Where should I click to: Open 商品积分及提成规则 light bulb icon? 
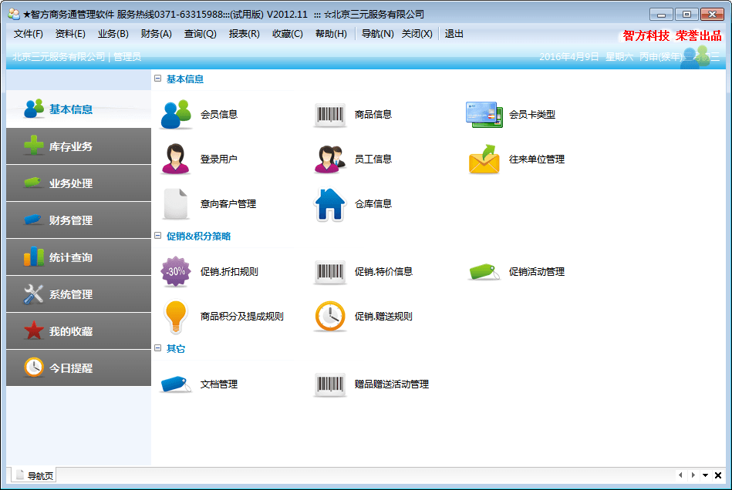[x=176, y=317]
